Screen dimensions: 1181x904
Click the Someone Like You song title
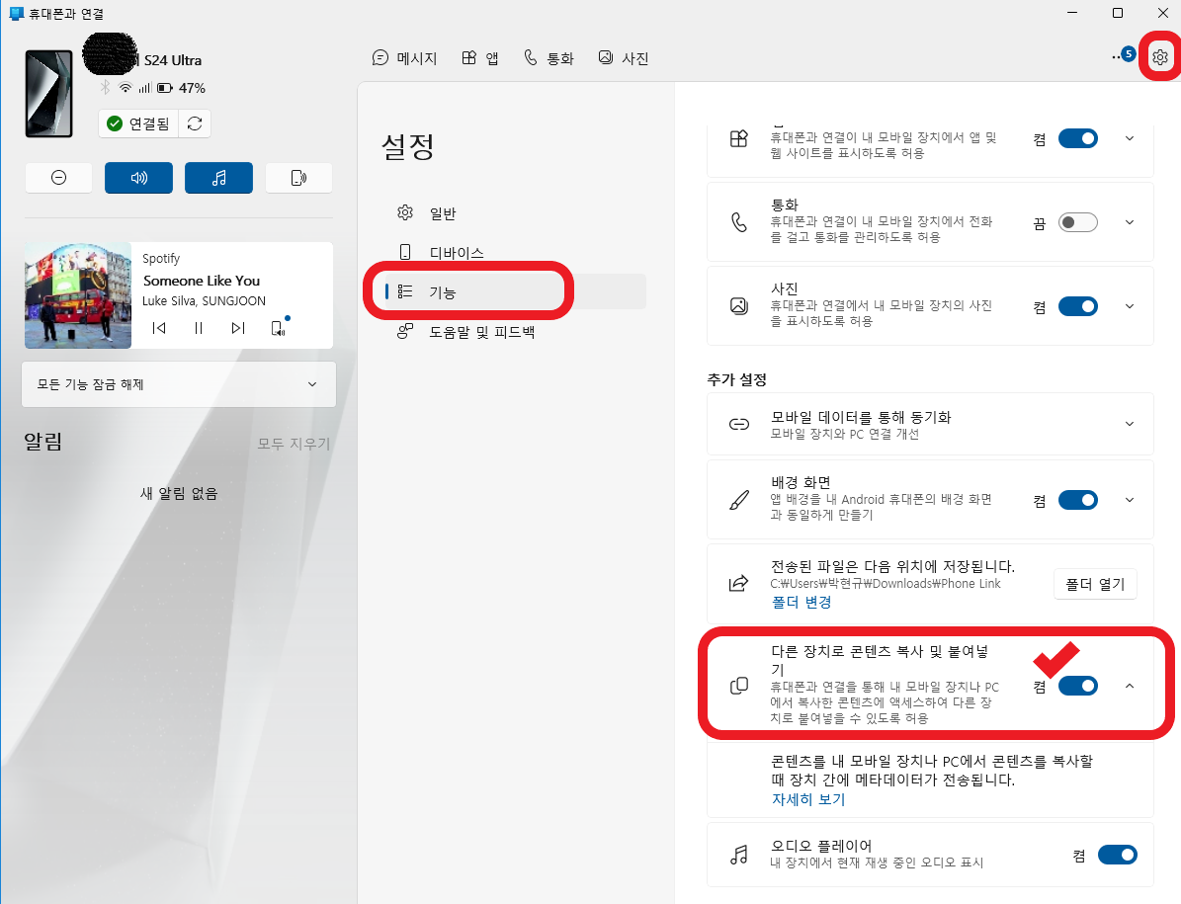(201, 281)
